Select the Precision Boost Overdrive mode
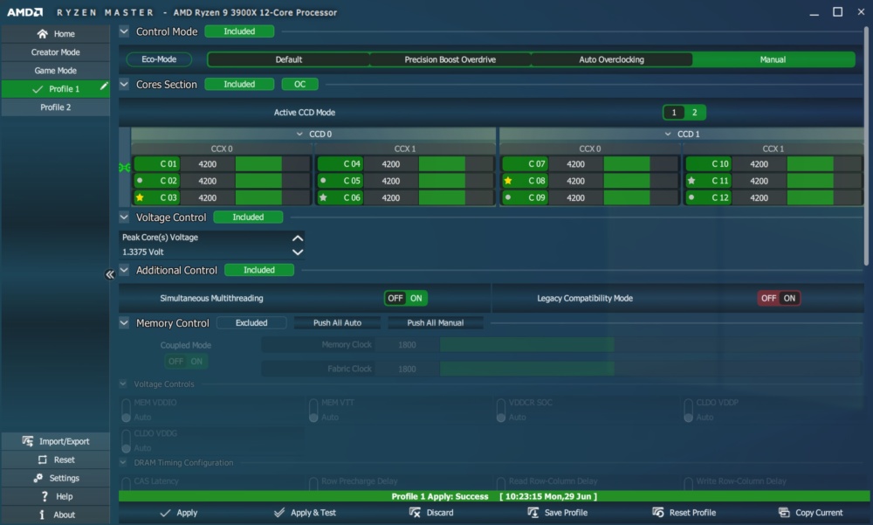Image resolution: width=873 pixels, height=525 pixels. coord(450,59)
